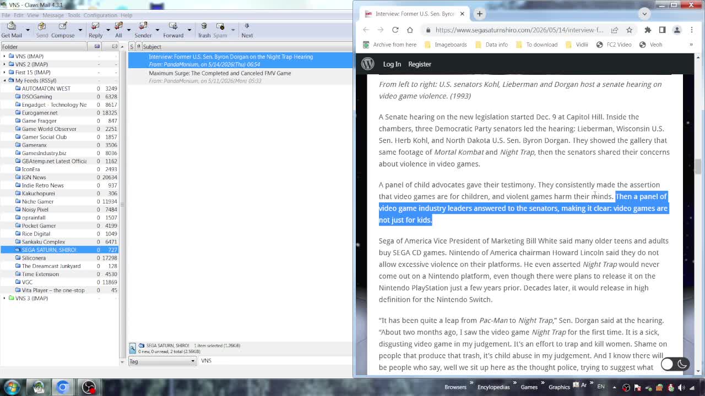Open Chrome extensions puzzle icon
This screenshot has height=396, width=705.
(648, 30)
